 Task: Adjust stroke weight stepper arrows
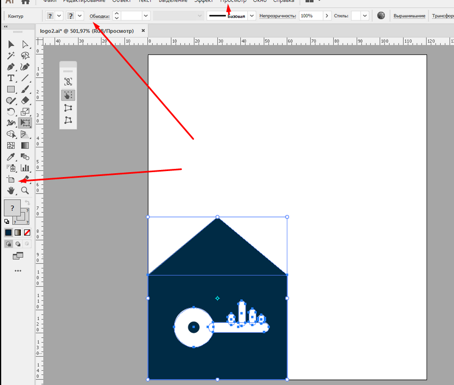(x=117, y=15)
